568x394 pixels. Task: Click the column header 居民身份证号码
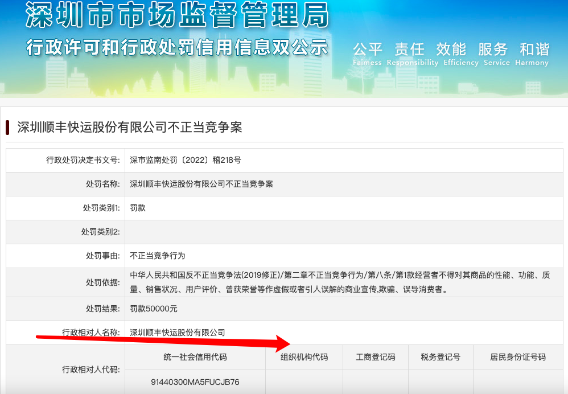coord(518,357)
